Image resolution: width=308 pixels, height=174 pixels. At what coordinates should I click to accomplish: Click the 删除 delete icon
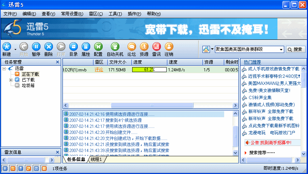click(49, 47)
